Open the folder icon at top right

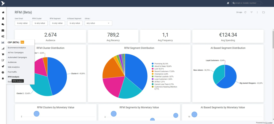264,12
